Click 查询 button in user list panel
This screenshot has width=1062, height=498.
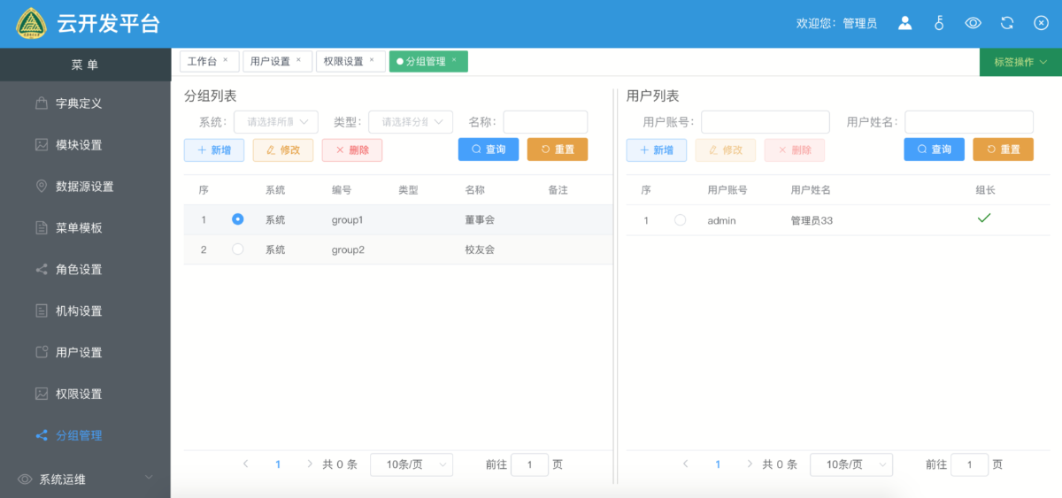pyautogui.click(x=934, y=149)
